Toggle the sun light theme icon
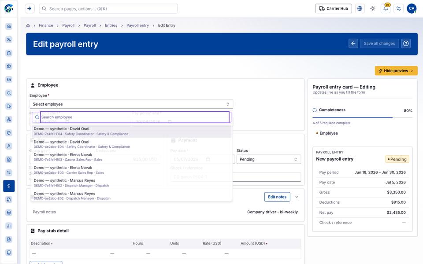Screen dimensions: 423x264 [373, 9]
